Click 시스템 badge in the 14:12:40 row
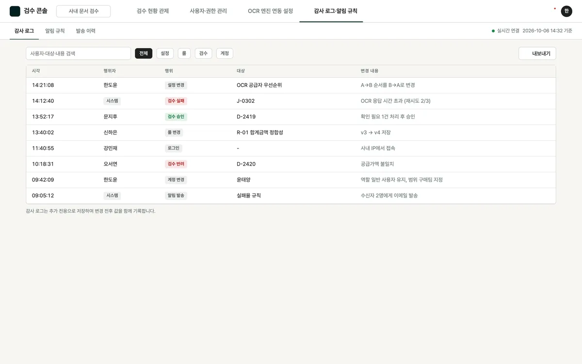Image resolution: width=582 pixels, height=364 pixels. pyautogui.click(x=112, y=101)
